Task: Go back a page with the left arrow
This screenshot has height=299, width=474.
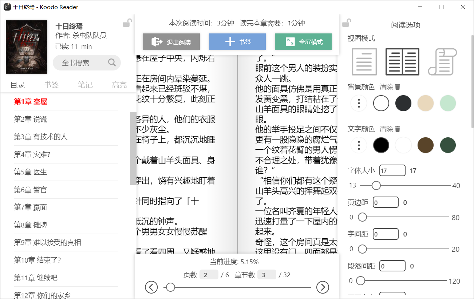Action: [152, 287]
